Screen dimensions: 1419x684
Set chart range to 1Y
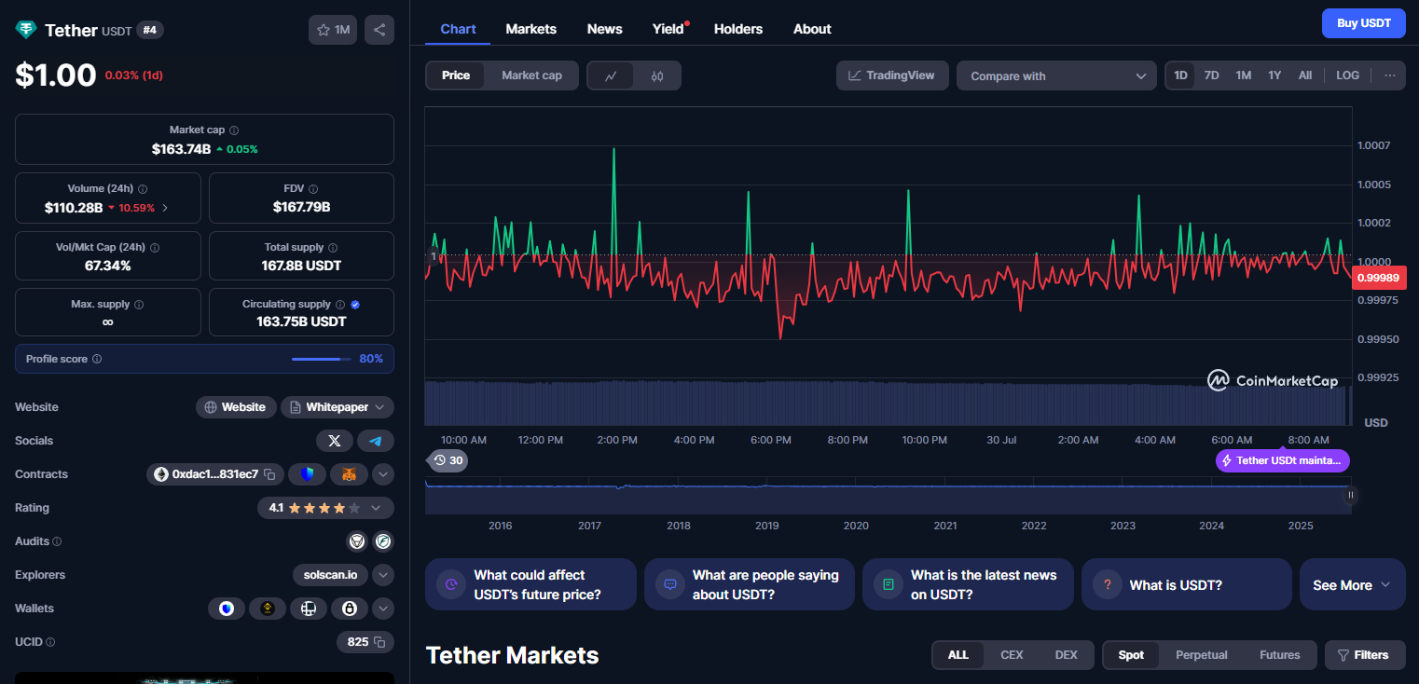(1274, 75)
